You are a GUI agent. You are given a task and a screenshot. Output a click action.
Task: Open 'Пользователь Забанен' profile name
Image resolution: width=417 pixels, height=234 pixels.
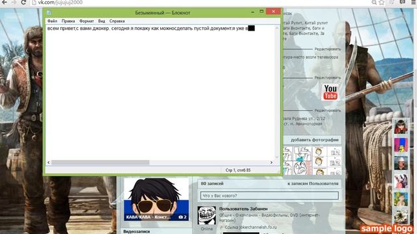click(x=243, y=209)
